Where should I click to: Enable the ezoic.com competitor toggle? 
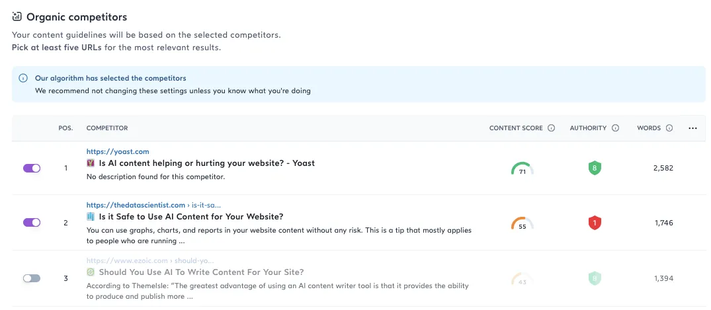coord(32,278)
